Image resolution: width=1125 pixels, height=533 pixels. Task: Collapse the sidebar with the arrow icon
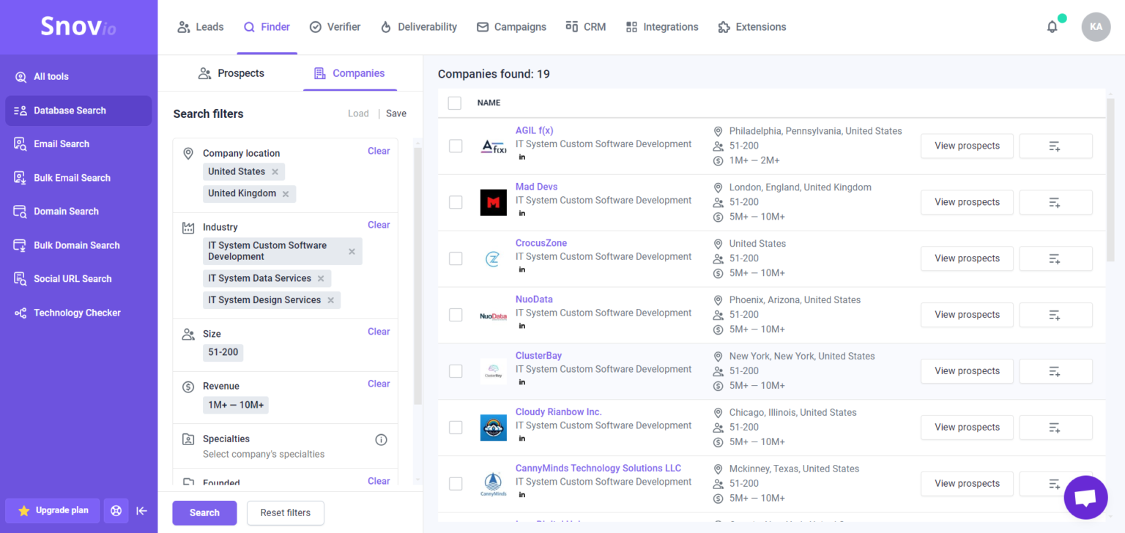pyautogui.click(x=141, y=510)
